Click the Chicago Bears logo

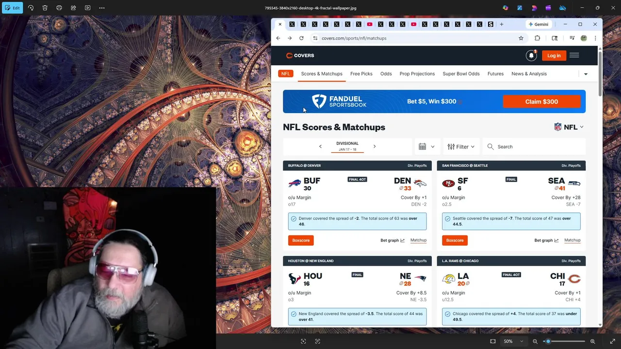[x=574, y=279]
